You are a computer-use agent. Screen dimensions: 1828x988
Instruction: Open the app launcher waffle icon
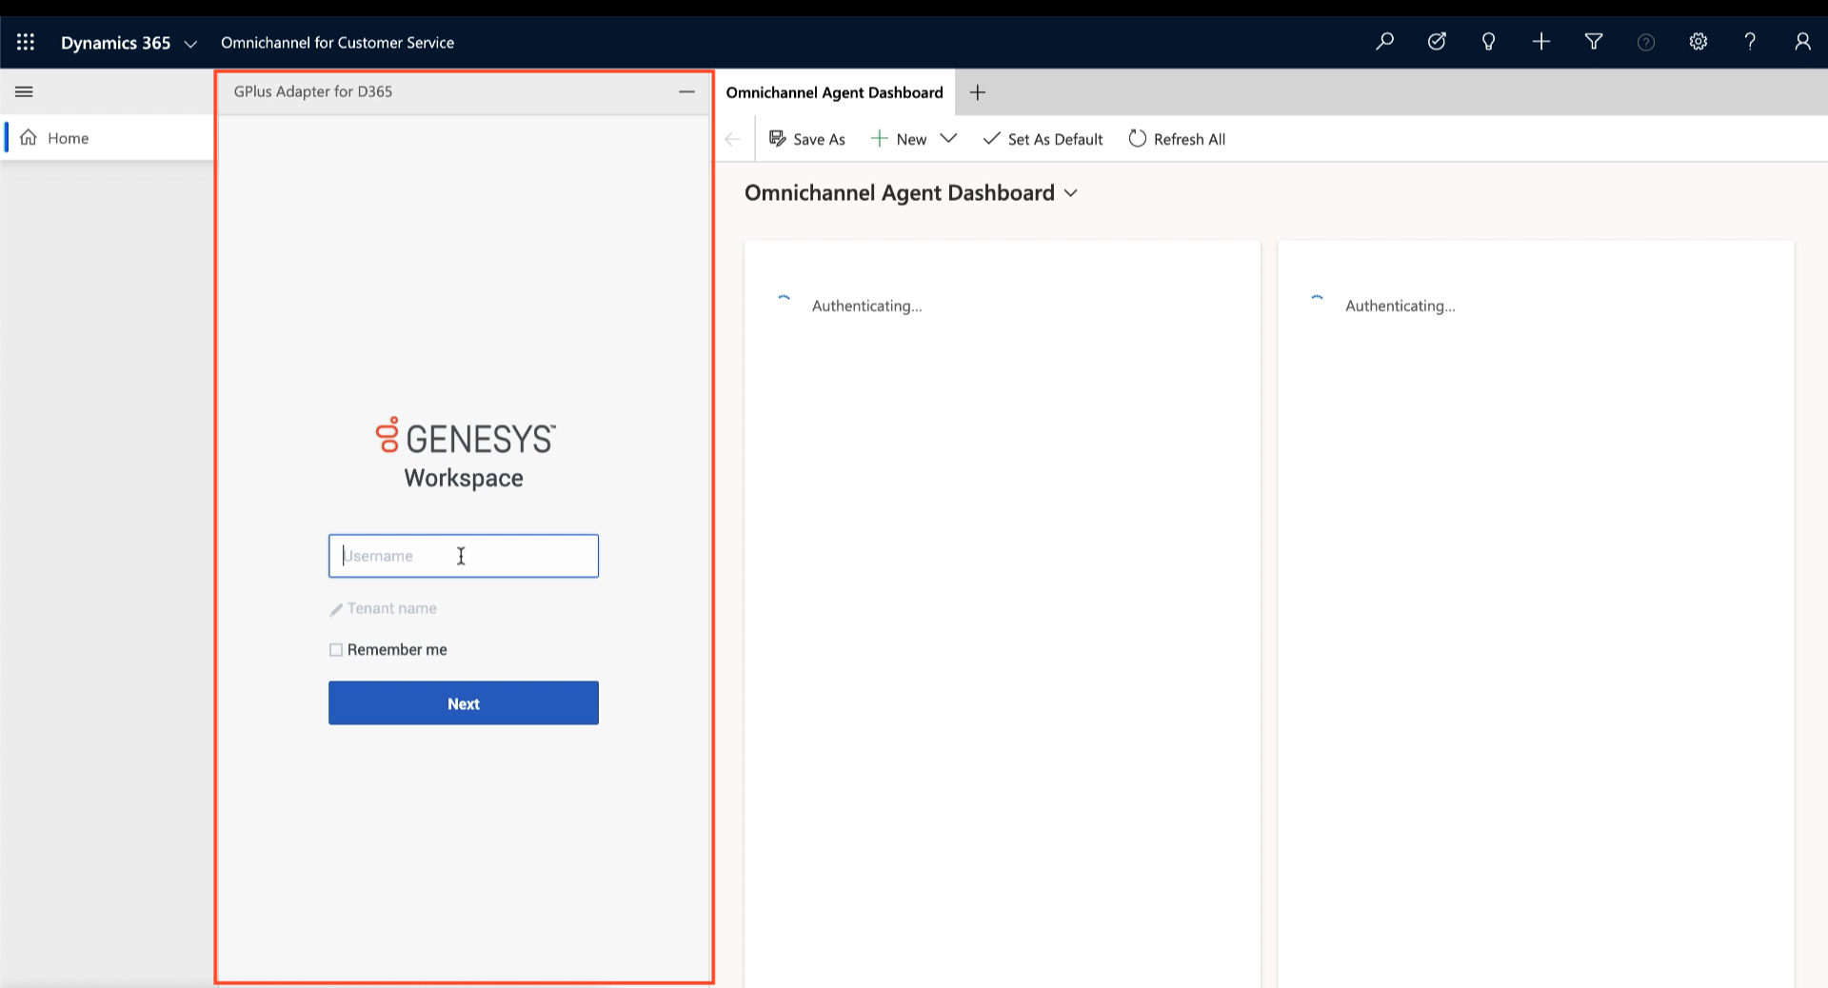[x=26, y=42]
